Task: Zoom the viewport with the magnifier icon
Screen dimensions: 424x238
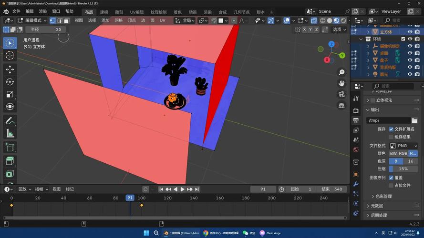Action: pyautogui.click(x=341, y=72)
